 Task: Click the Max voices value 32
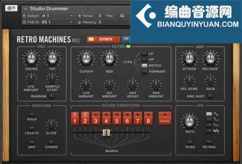122,16
